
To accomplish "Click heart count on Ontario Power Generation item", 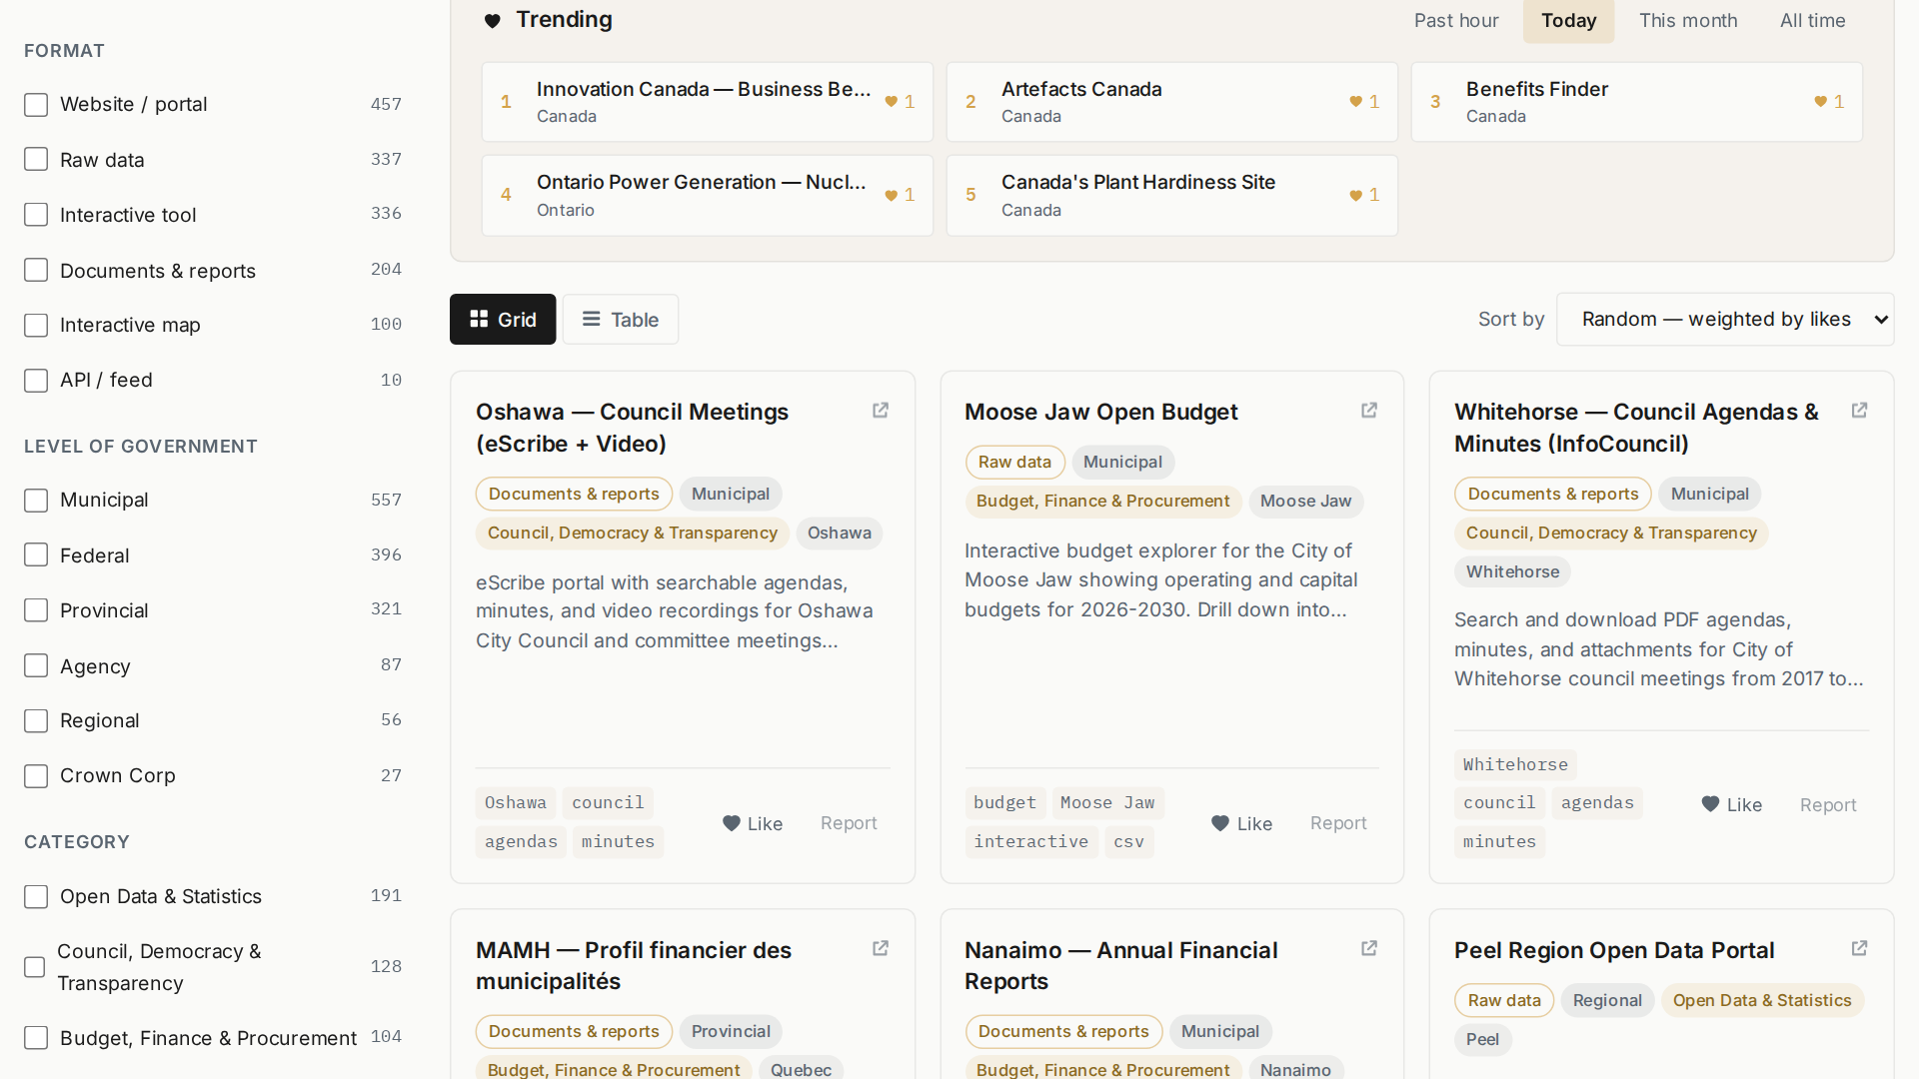I will (900, 195).
